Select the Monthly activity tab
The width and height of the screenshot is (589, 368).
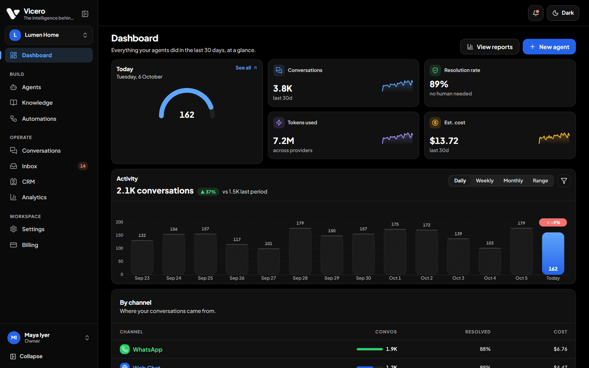[513, 181]
